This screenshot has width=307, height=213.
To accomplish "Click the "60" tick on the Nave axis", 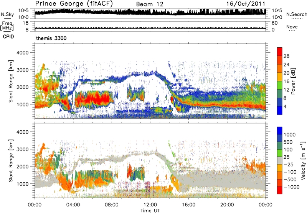I will point(275,23).
